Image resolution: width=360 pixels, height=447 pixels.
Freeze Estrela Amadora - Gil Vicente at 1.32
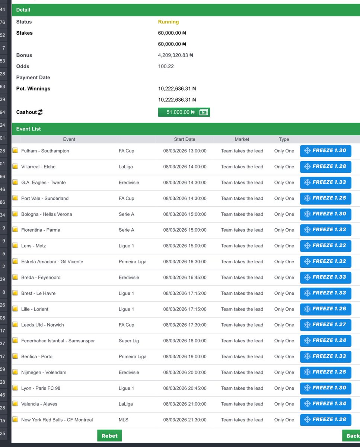[325, 261]
